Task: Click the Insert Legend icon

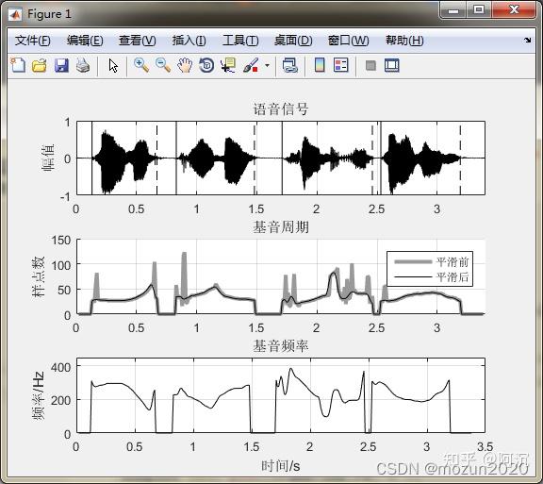Action: tap(340, 65)
